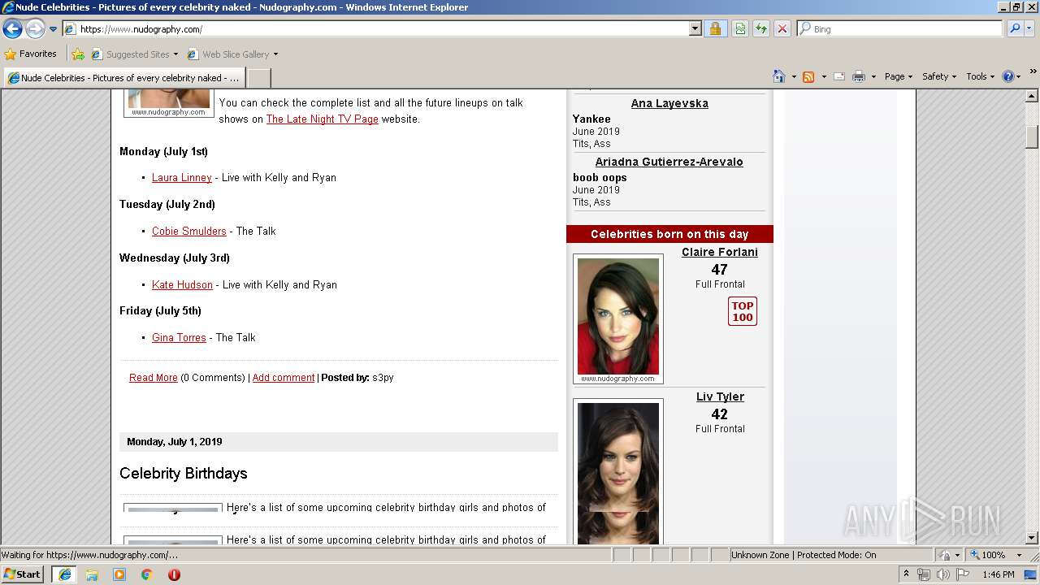The image size is (1040, 585).
Task: Expand the address bar autocomplete dropdown
Action: point(695,29)
